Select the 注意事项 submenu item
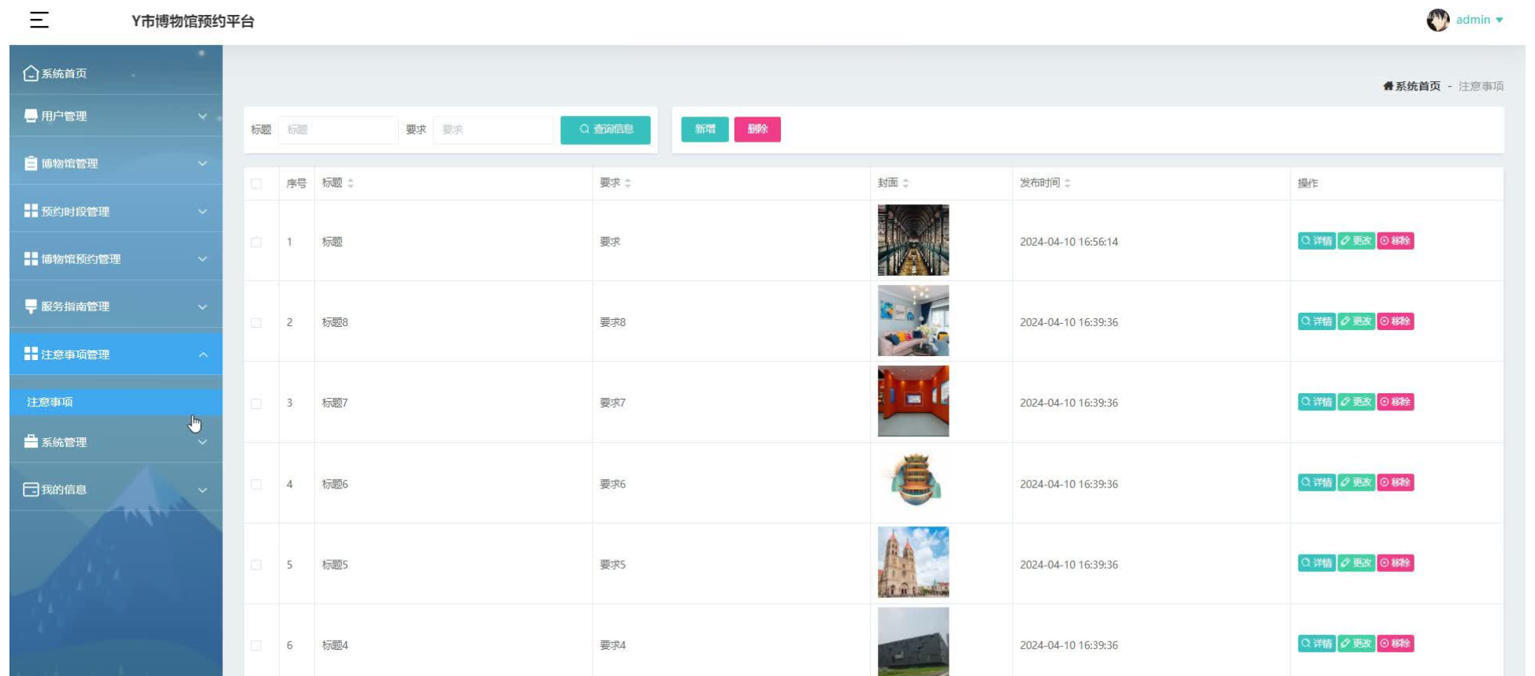 116,402
